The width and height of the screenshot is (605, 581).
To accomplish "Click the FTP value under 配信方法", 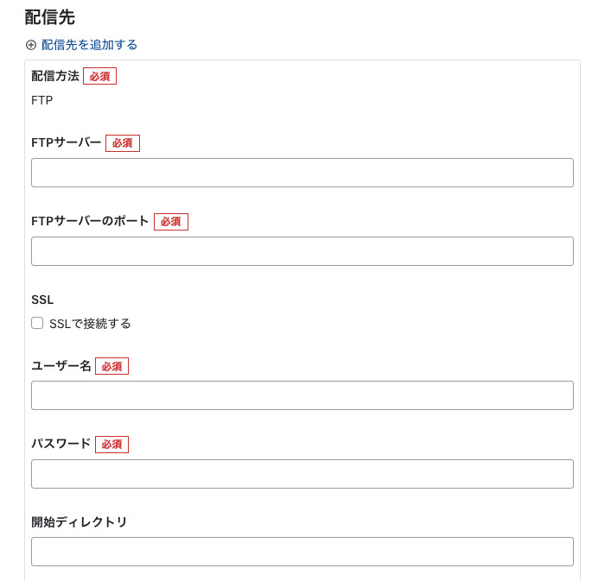I will (41, 100).
